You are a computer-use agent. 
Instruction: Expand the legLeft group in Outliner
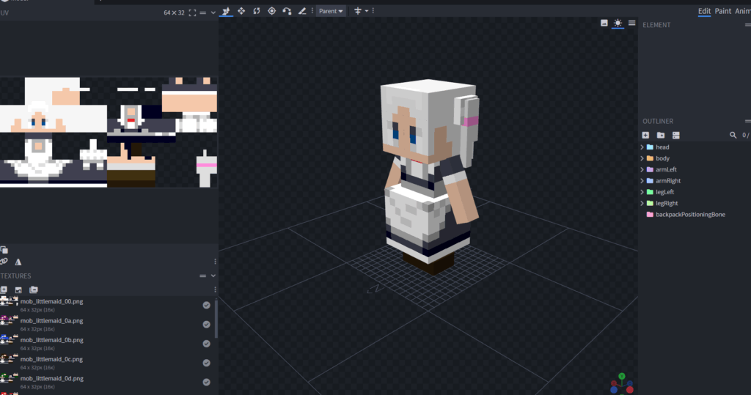coord(642,192)
